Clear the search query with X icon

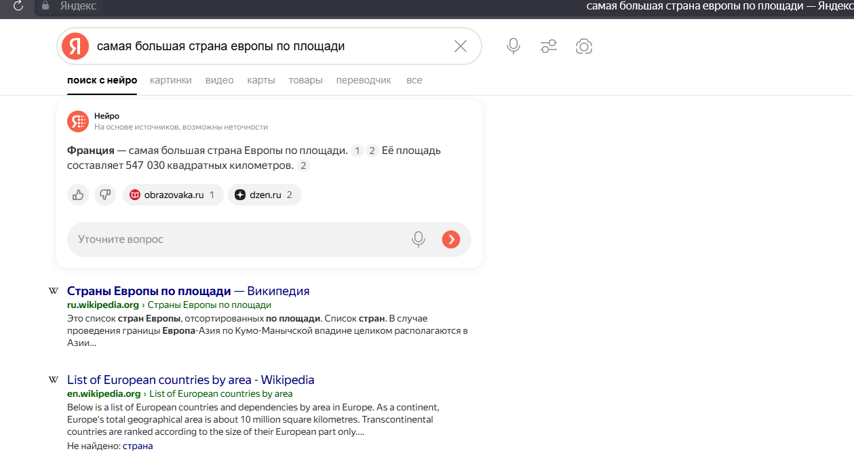[460, 46]
